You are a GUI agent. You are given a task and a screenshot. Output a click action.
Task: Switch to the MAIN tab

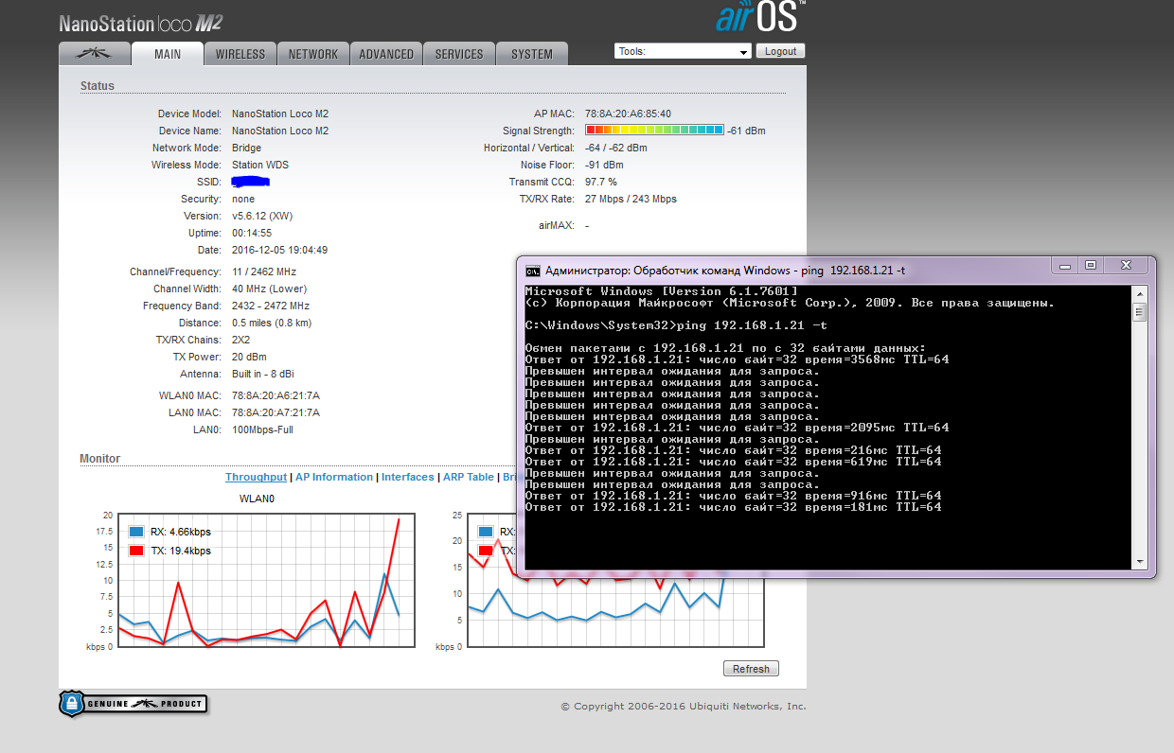[168, 54]
